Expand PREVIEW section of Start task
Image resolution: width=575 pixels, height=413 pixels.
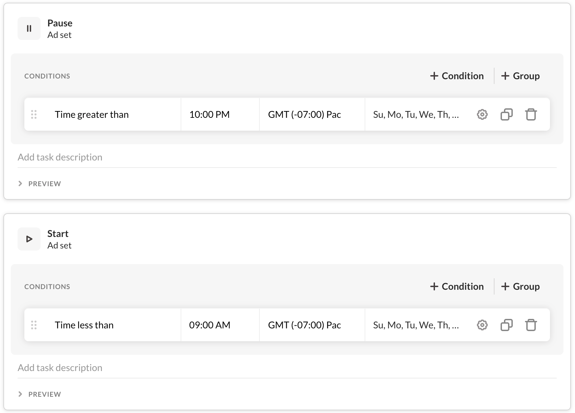[40, 394]
